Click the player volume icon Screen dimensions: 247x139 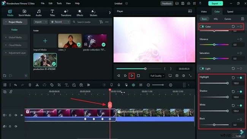tap(184, 76)
